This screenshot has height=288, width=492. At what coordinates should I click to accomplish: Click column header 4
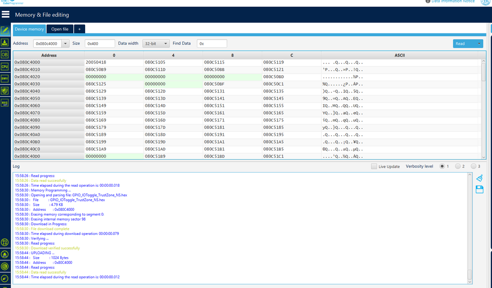tap(173, 55)
